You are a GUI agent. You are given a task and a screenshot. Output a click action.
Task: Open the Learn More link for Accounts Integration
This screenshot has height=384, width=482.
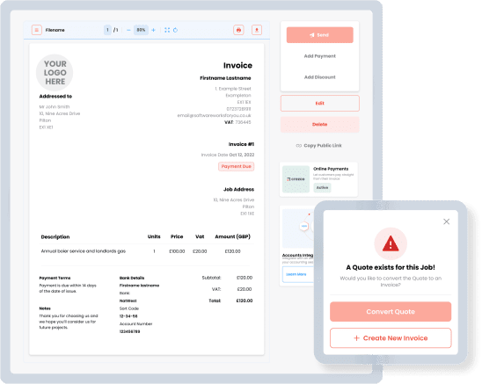coord(297,274)
